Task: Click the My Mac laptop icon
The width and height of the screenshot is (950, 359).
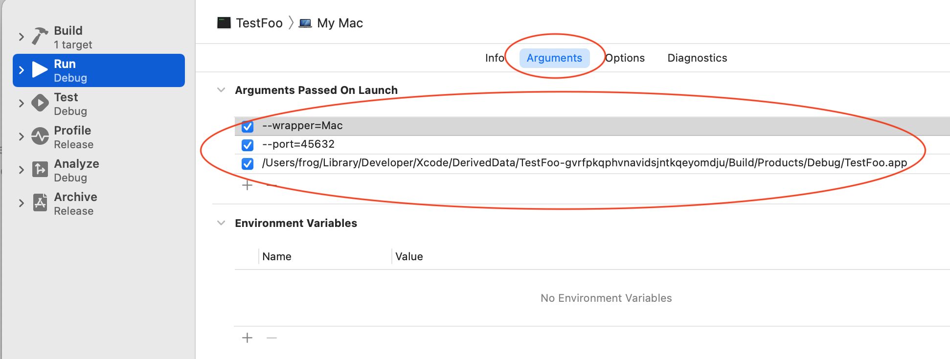Action: pos(305,23)
